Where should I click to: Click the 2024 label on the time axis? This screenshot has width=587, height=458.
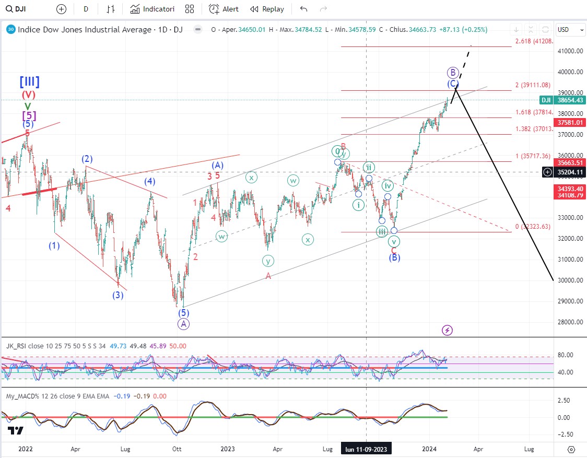tap(429, 449)
